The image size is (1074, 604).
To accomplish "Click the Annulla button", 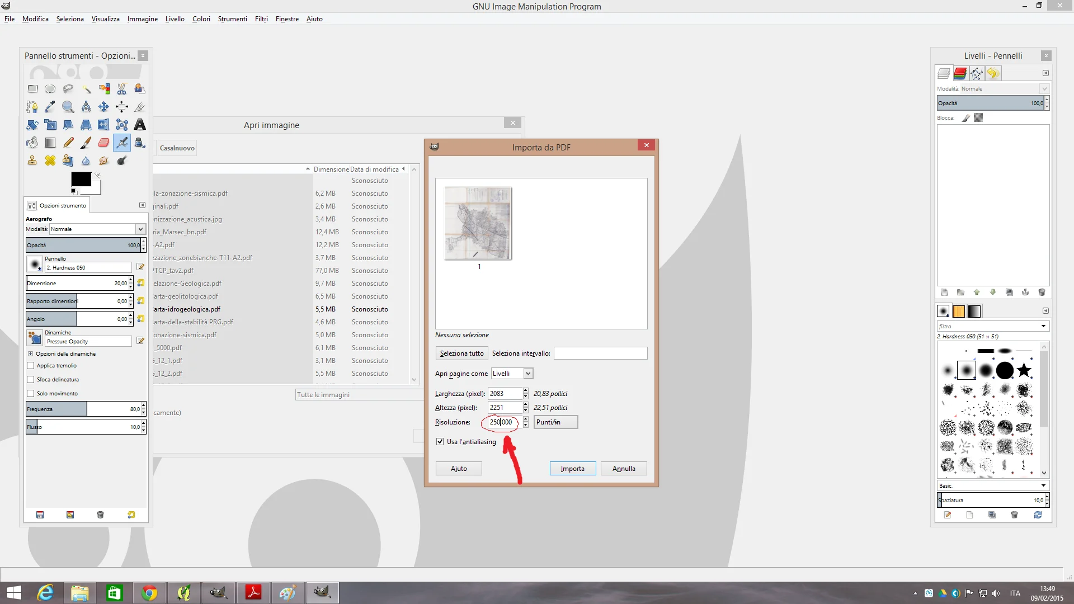I will tap(624, 469).
